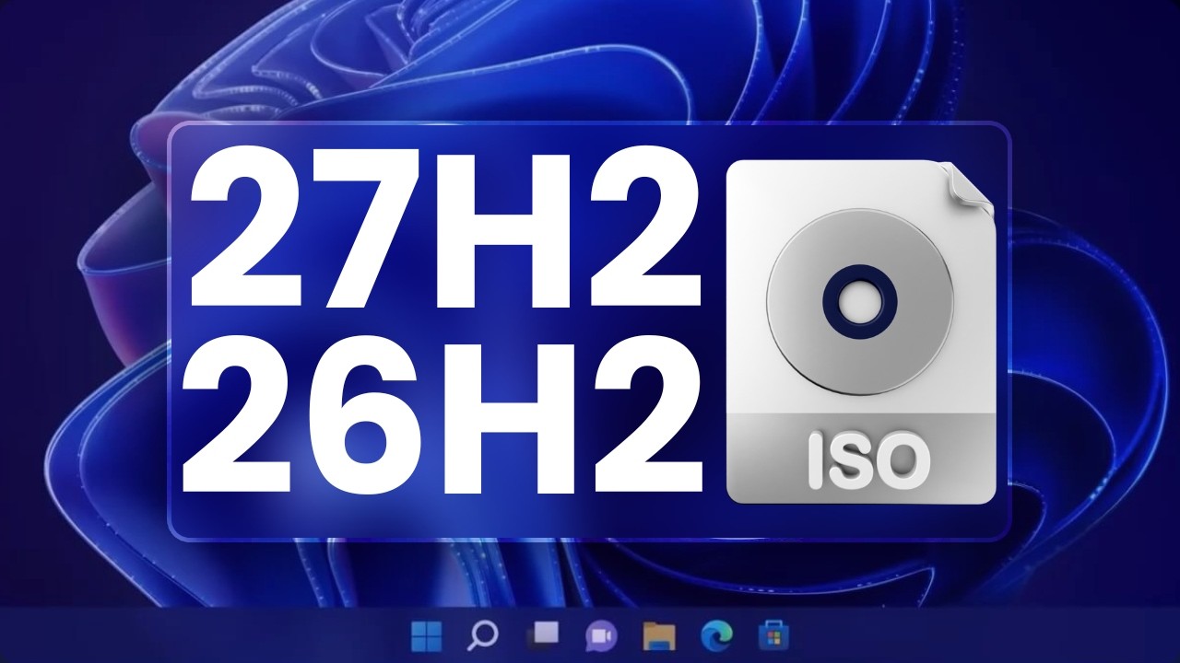The width and height of the screenshot is (1180, 663).
Task: Open the Windows Start menu
Action: coord(426,635)
